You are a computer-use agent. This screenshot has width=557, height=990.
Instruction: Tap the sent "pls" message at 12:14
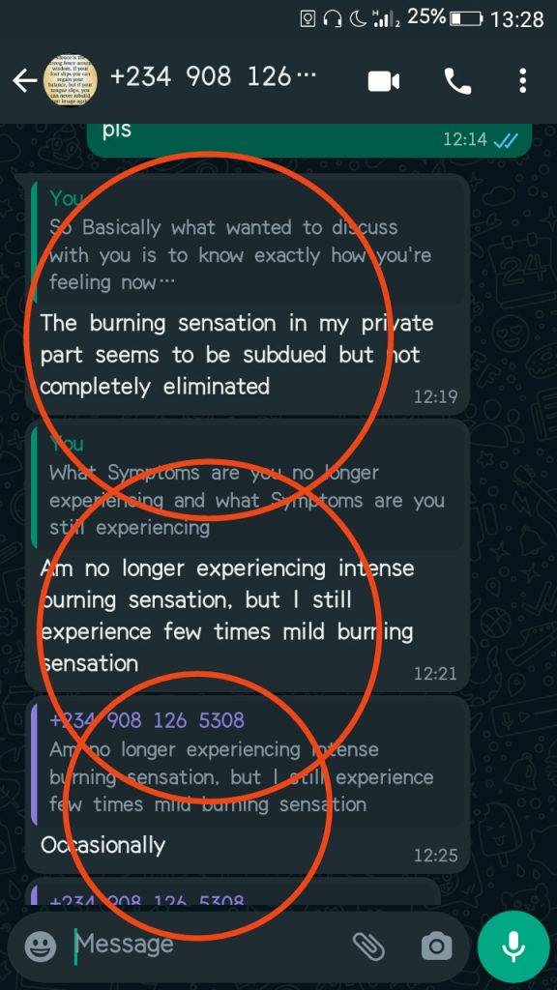pyautogui.click(x=308, y=139)
